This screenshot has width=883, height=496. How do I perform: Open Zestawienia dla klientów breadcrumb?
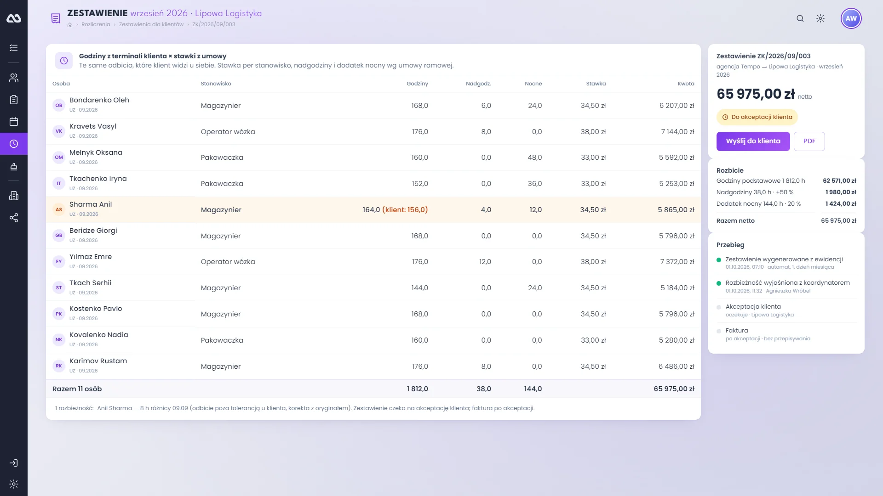151,25
